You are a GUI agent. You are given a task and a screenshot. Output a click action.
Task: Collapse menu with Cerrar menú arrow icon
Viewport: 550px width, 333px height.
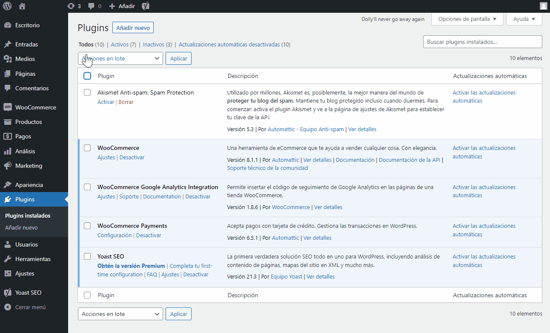click(x=7, y=307)
